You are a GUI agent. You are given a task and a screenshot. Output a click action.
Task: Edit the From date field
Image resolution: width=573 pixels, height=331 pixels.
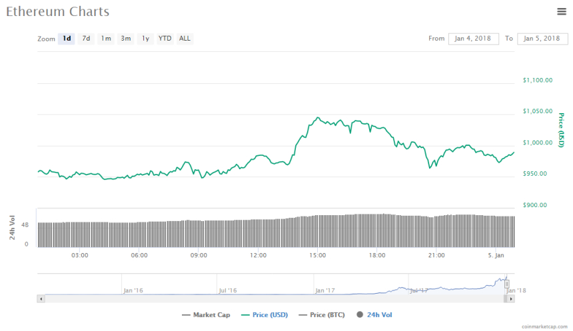[473, 39]
